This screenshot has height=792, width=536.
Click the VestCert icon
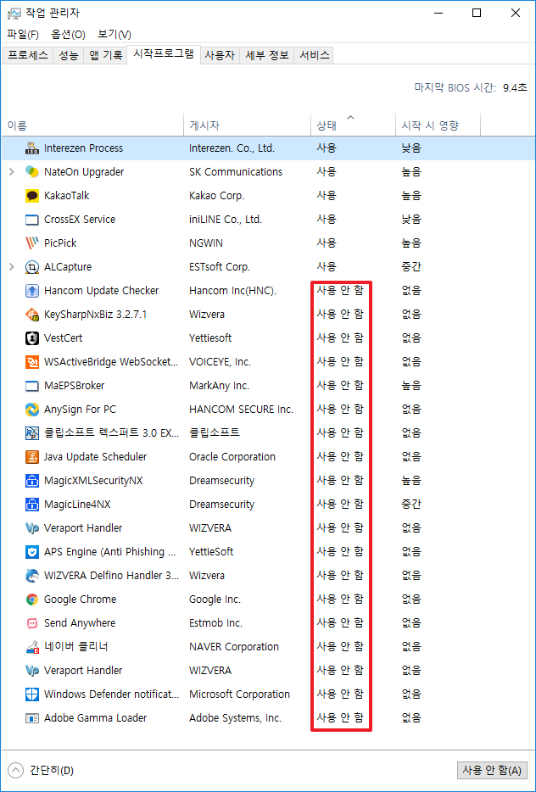pyautogui.click(x=32, y=338)
